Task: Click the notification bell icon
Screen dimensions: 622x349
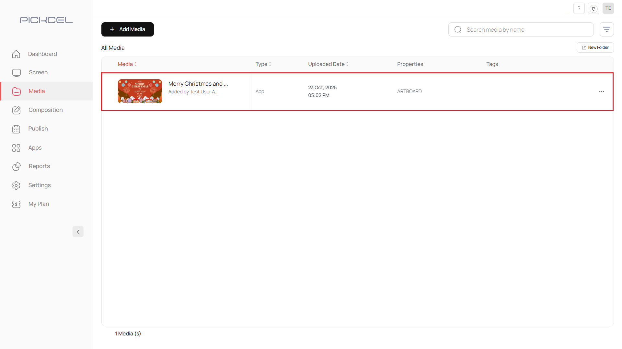Action: (x=593, y=8)
